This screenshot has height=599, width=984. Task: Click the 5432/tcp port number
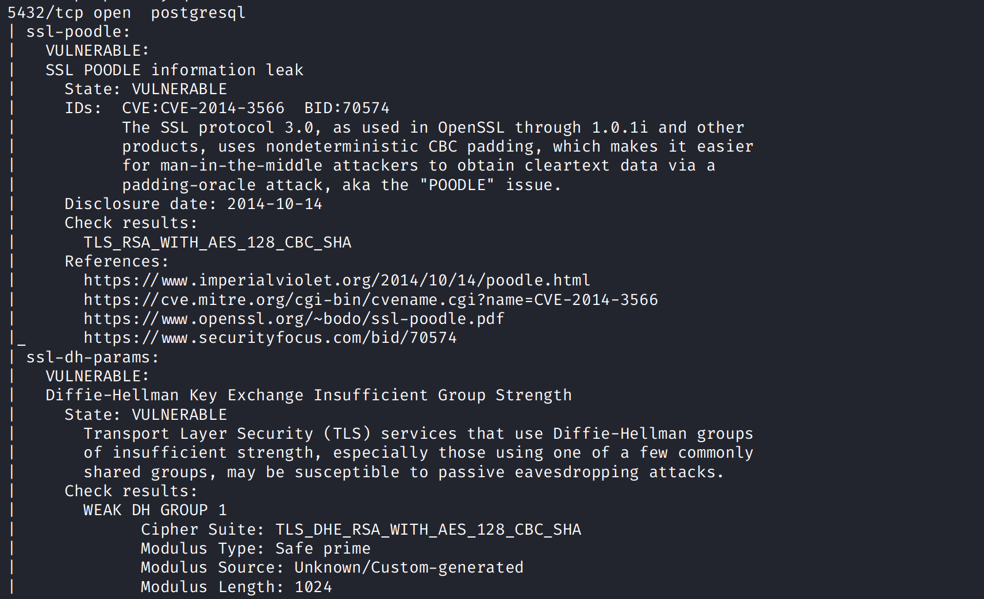[45, 13]
